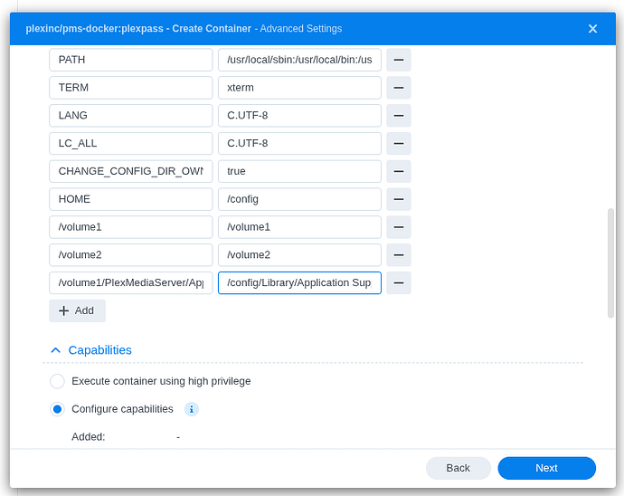Screen dimensions: 624x496
Task: Remove the PATH variable row
Action: coord(399,61)
